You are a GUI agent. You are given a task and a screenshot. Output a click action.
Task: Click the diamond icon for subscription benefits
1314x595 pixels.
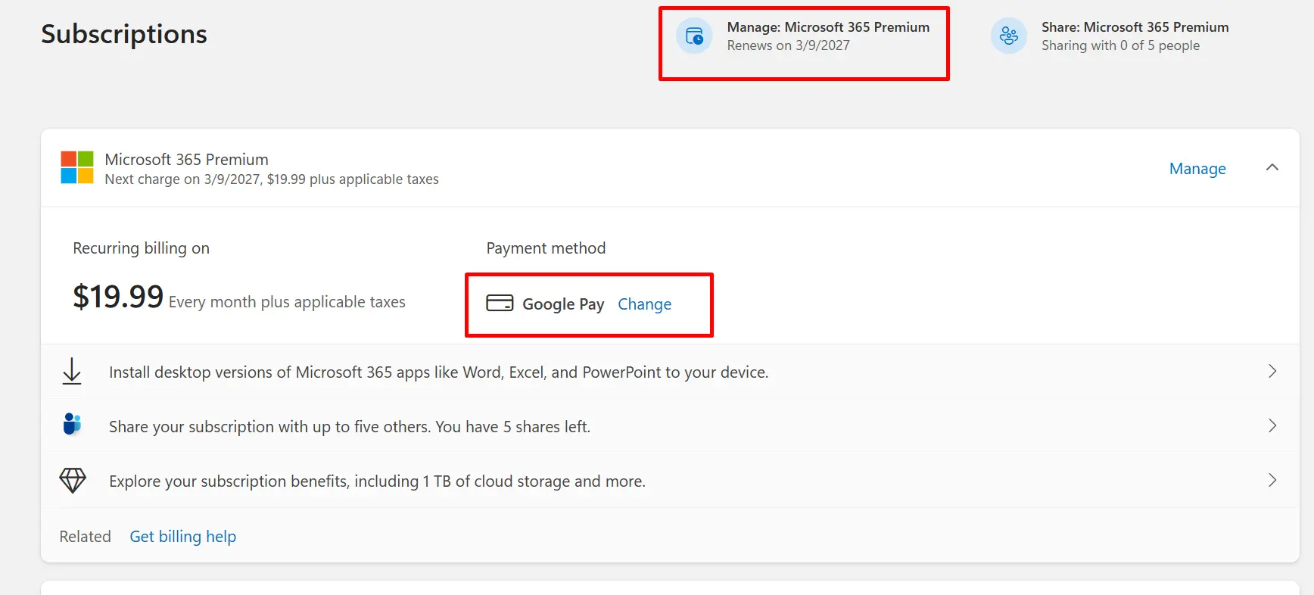(73, 480)
